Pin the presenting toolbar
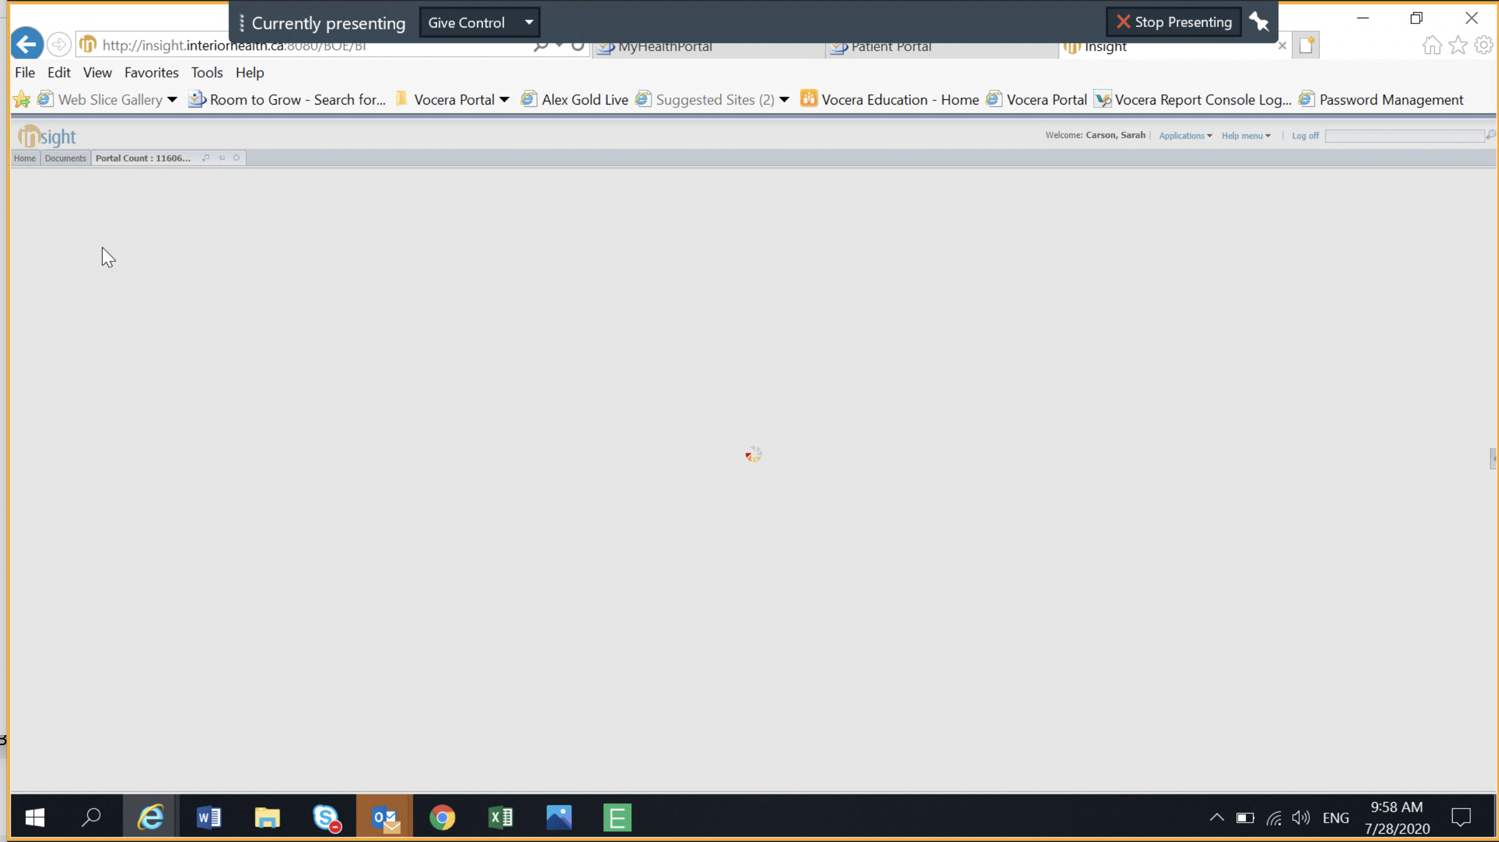This screenshot has width=1499, height=842. click(x=1259, y=22)
